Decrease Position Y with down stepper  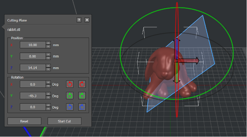[48, 58]
